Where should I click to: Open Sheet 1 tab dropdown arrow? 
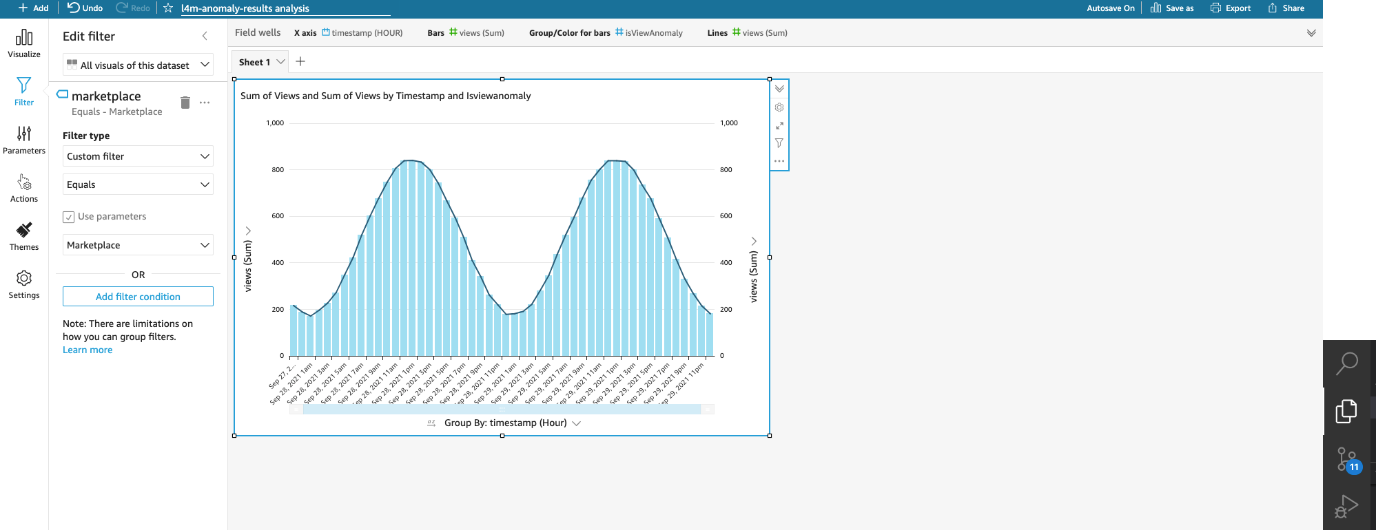coord(280,61)
